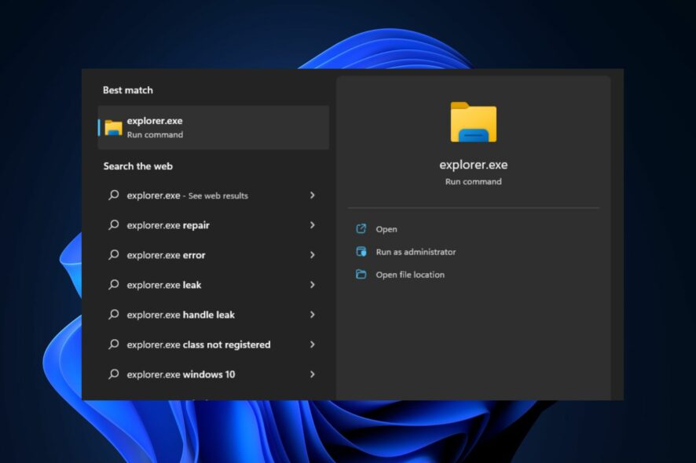Click the explorer.exe title in preview pane
Image resolution: width=696 pixels, height=463 pixels.
473,165
